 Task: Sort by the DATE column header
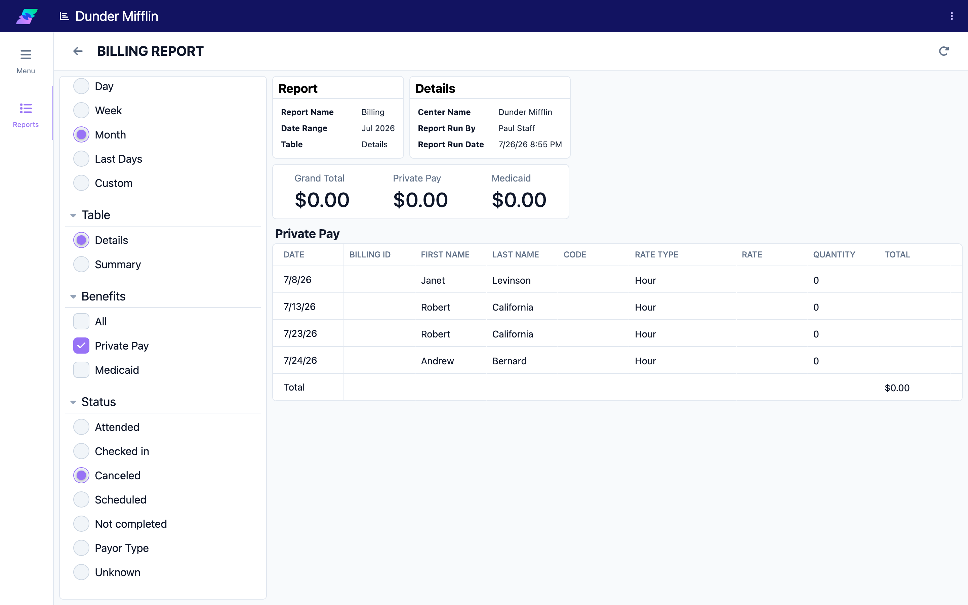(x=294, y=254)
